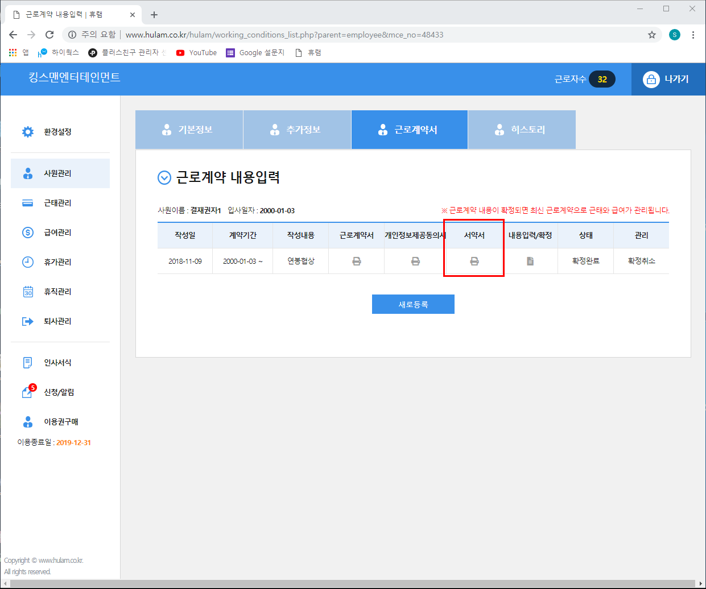
Task: Click the 근로계약서 print icon
Action: [x=357, y=262]
